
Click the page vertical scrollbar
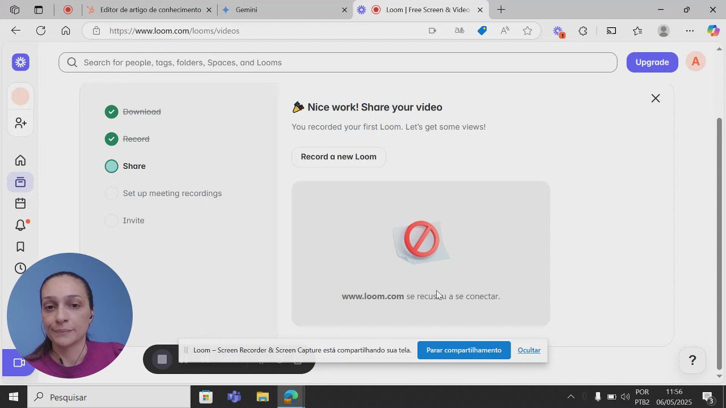click(720, 244)
